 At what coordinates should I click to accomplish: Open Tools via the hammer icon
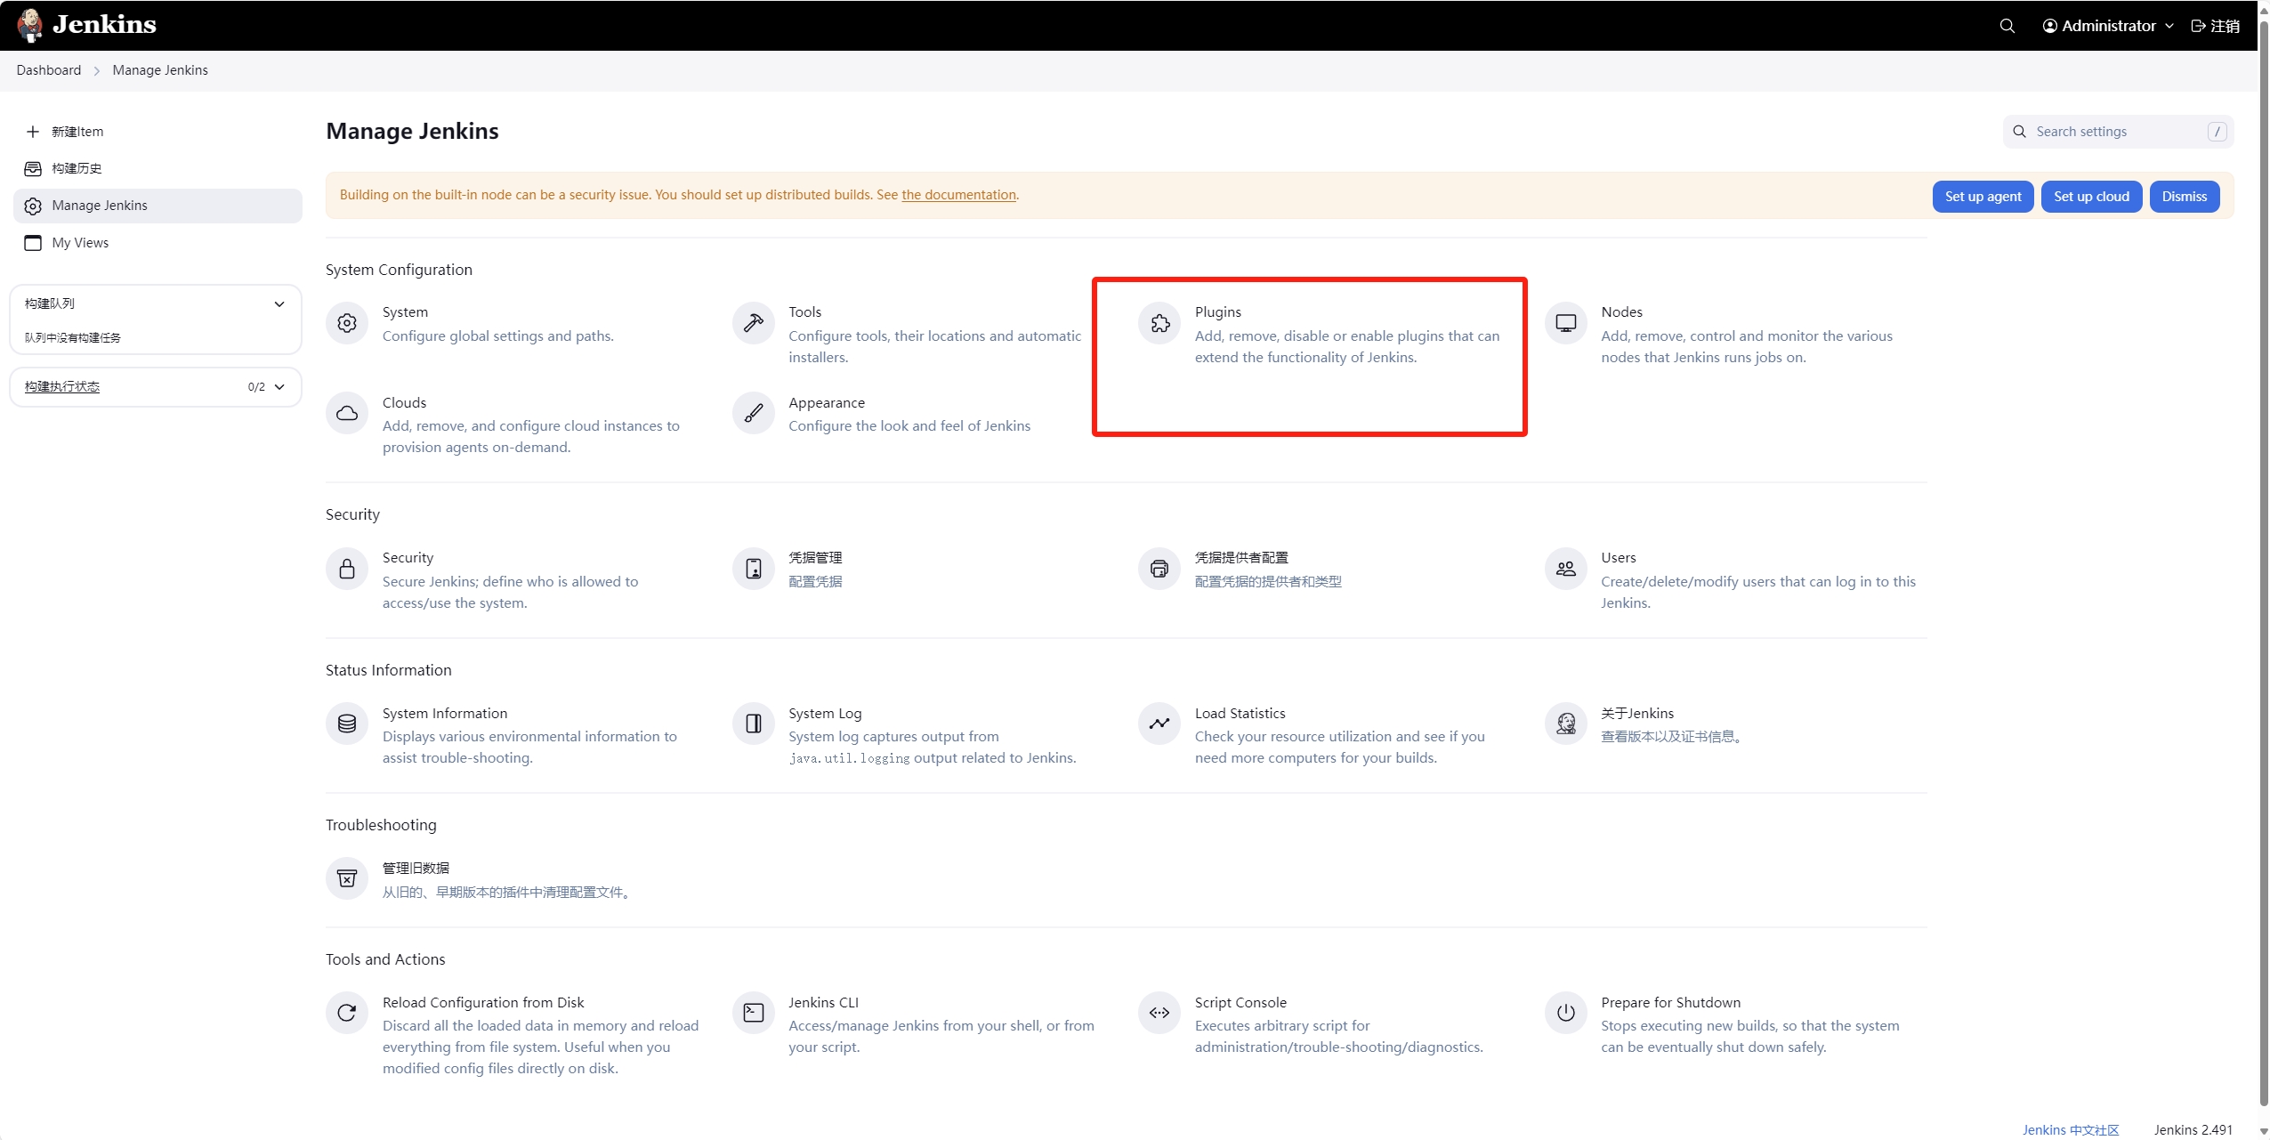[753, 323]
